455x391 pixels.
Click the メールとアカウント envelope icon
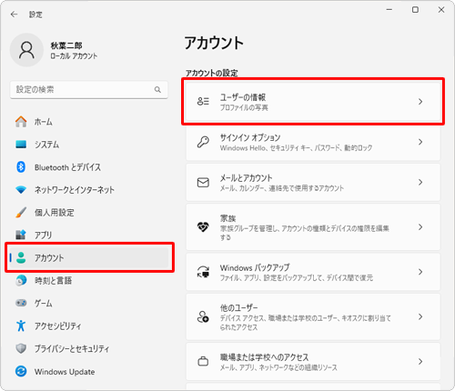203,182
